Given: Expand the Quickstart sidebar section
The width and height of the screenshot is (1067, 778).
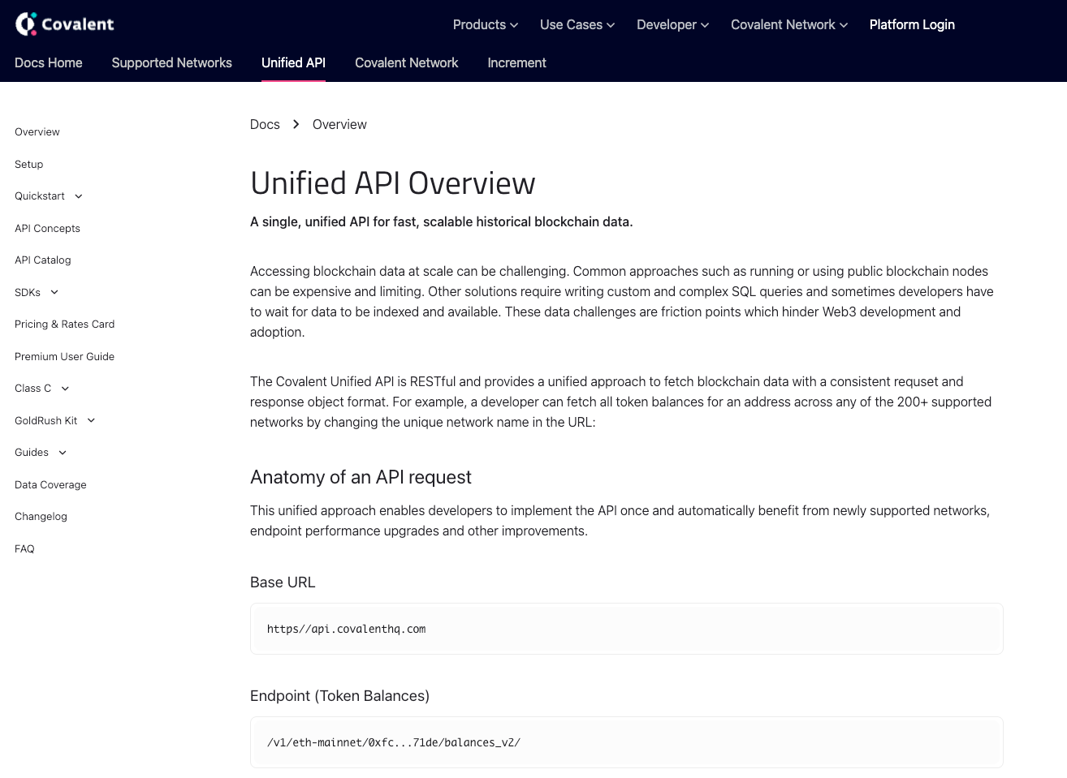Looking at the screenshot, I should tap(49, 196).
